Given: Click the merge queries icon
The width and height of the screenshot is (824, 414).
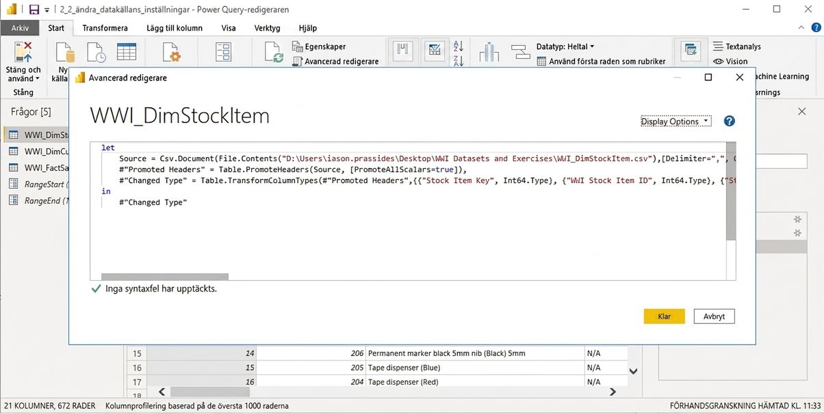Looking at the screenshot, I should coord(690,51).
